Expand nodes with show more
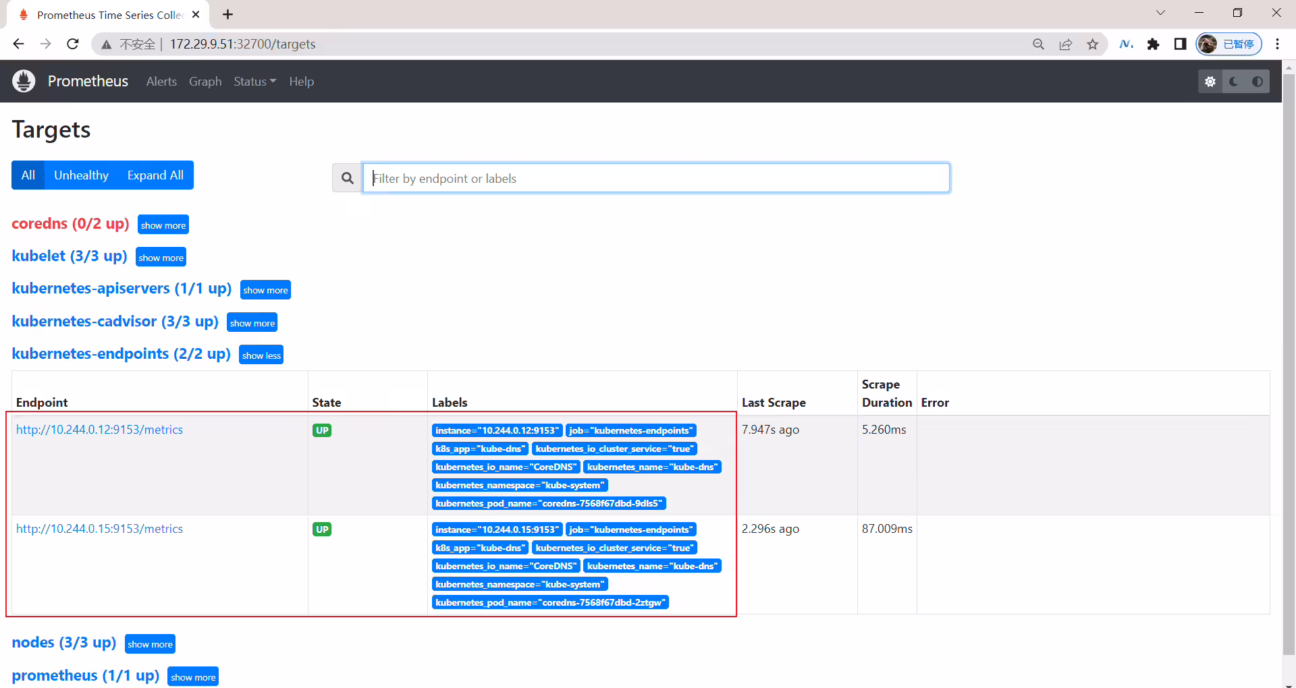 coord(150,643)
